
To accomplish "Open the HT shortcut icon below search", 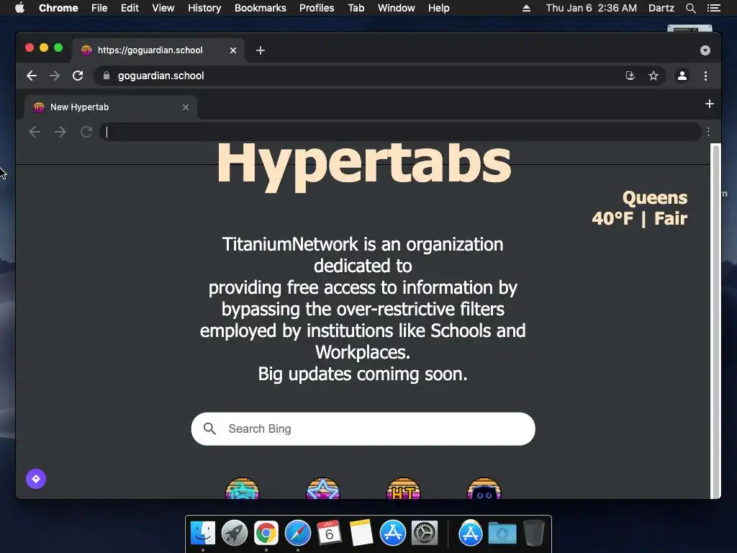I will (x=403, y=488).
